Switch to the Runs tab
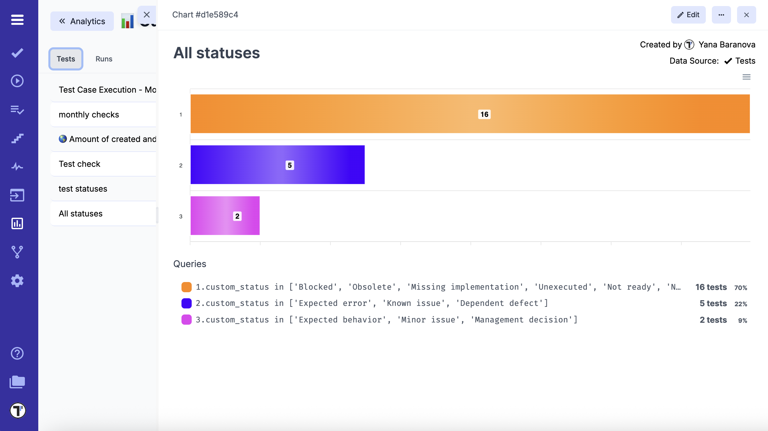Viewport: 768px width, 431px height. [104, 59]
